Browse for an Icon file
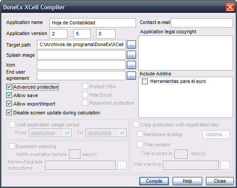 (131, 65)
